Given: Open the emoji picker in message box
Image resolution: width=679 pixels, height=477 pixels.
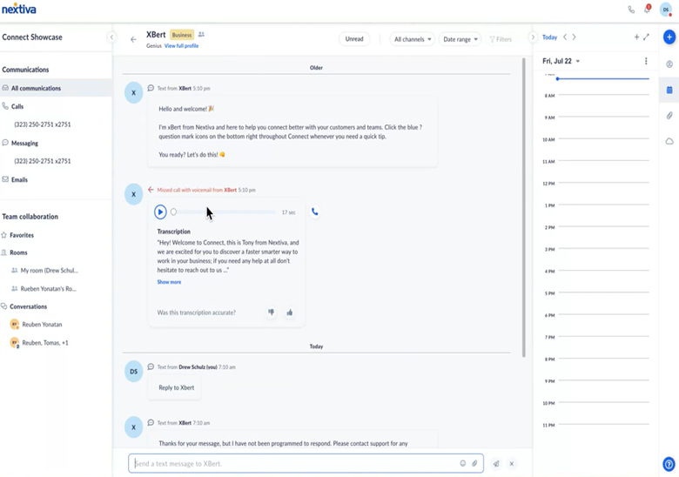Looking at the screenshot, I should click(463, 464).
